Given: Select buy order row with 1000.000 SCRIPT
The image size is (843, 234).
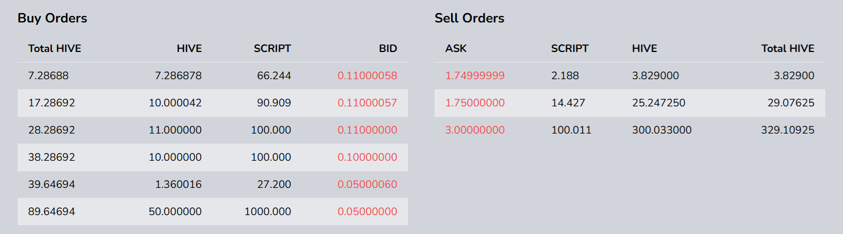Looking at the screenshot, I should coord(213,212).
